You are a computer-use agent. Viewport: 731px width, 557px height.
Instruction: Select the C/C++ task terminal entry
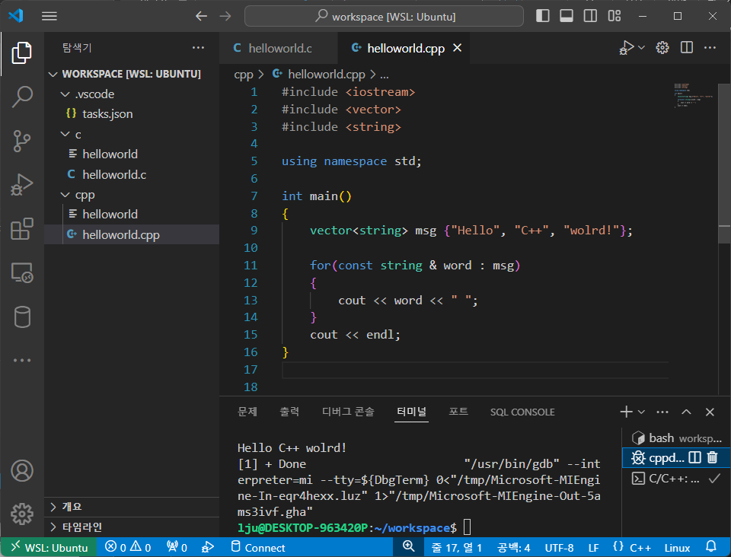click(676, 479)
